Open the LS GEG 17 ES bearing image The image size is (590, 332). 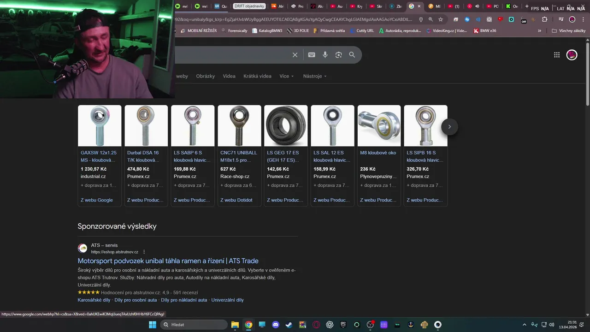point(286,126)
